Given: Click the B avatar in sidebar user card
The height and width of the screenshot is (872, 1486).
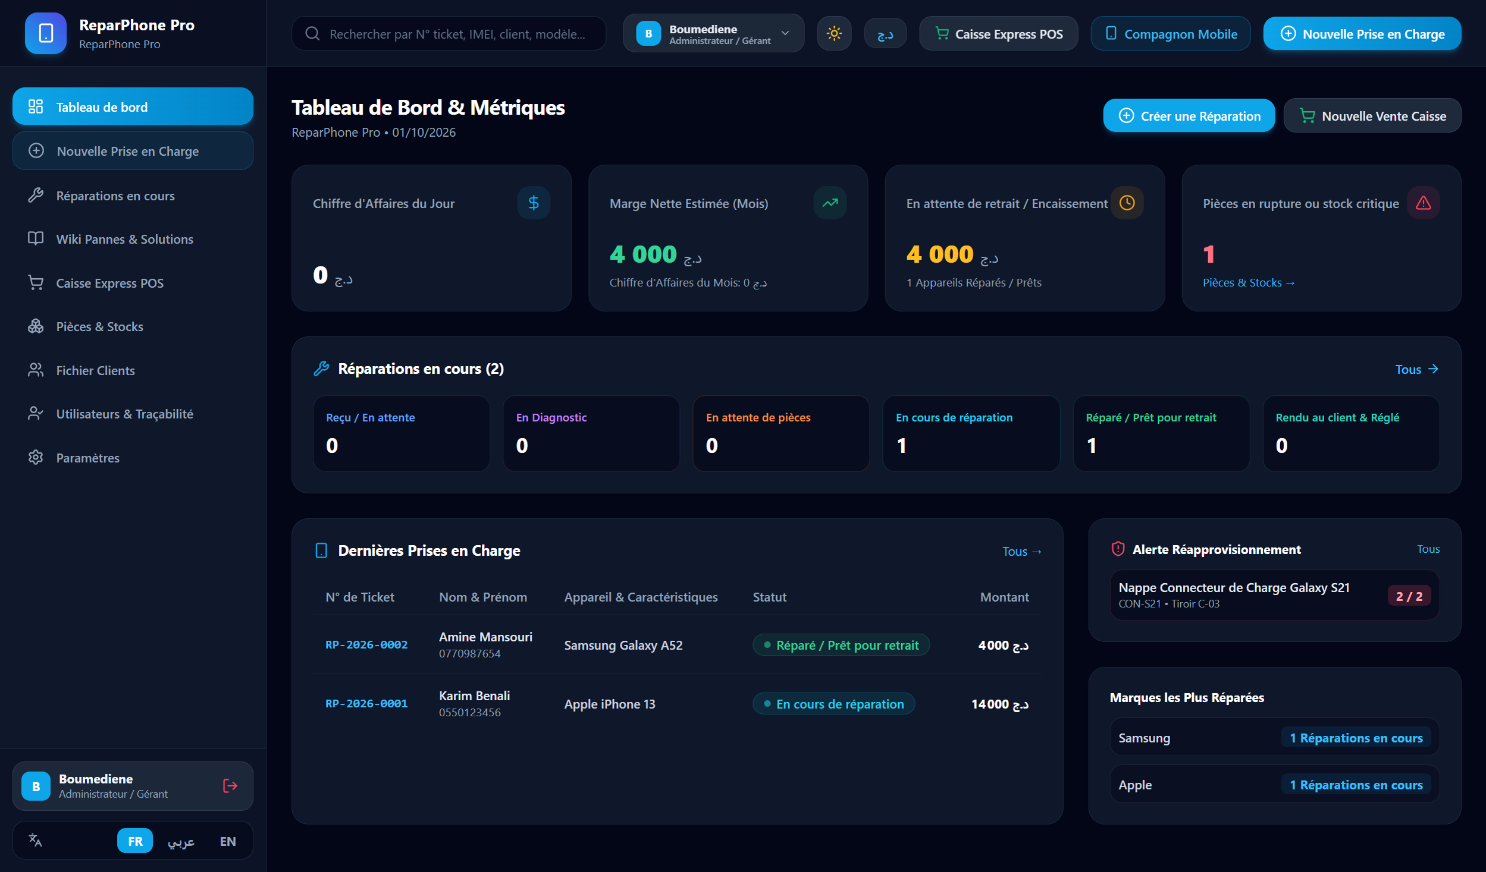Looking at the screenshot, I should (x=36, y=786).
